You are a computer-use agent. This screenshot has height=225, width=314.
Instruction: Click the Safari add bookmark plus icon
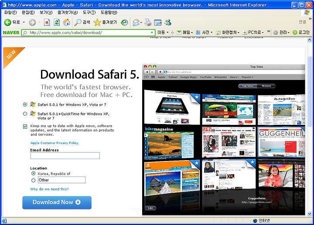coord(160,72)
